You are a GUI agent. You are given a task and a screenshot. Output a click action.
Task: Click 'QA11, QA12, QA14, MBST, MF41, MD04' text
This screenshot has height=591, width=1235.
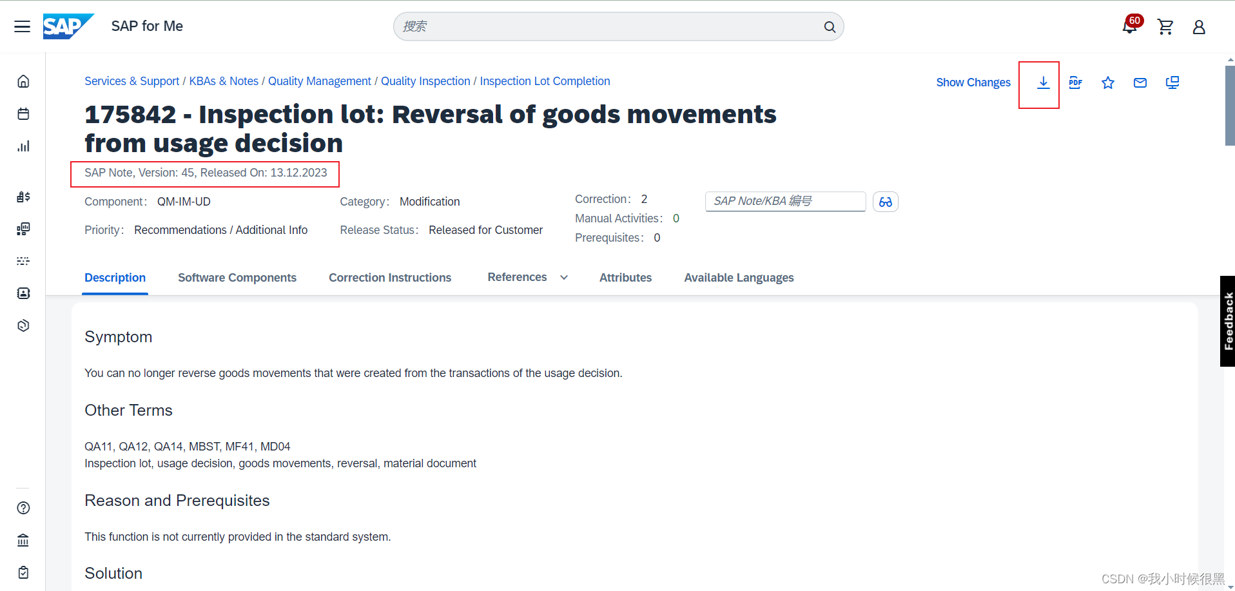[x=188, y=447]
